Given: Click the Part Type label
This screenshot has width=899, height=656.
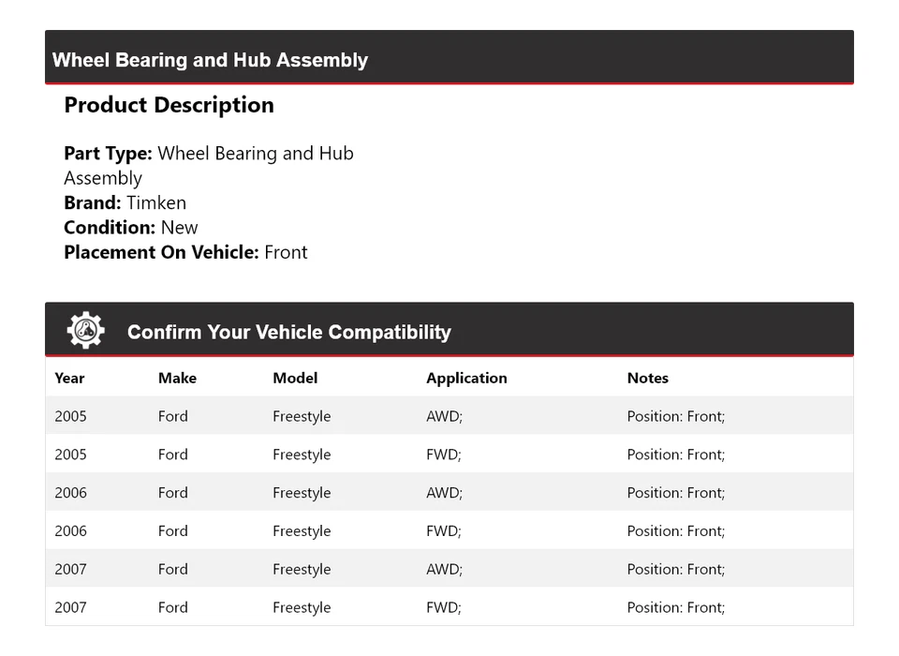Looking at the screenshot, I should (x=108, y=154).
